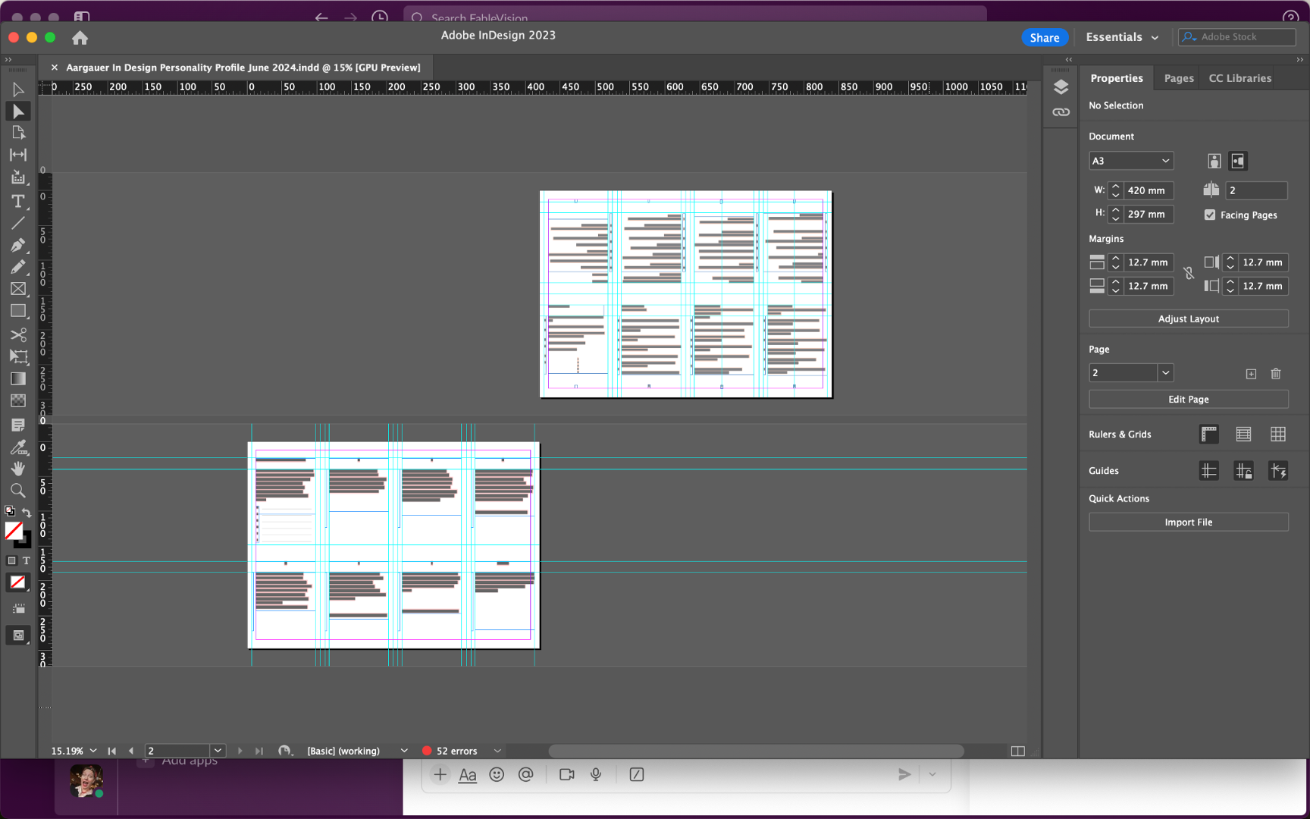The width and height of the screenshot is (1310, 819).
Task: Expand the preflight errors menu
Action: tap(497, 751)
